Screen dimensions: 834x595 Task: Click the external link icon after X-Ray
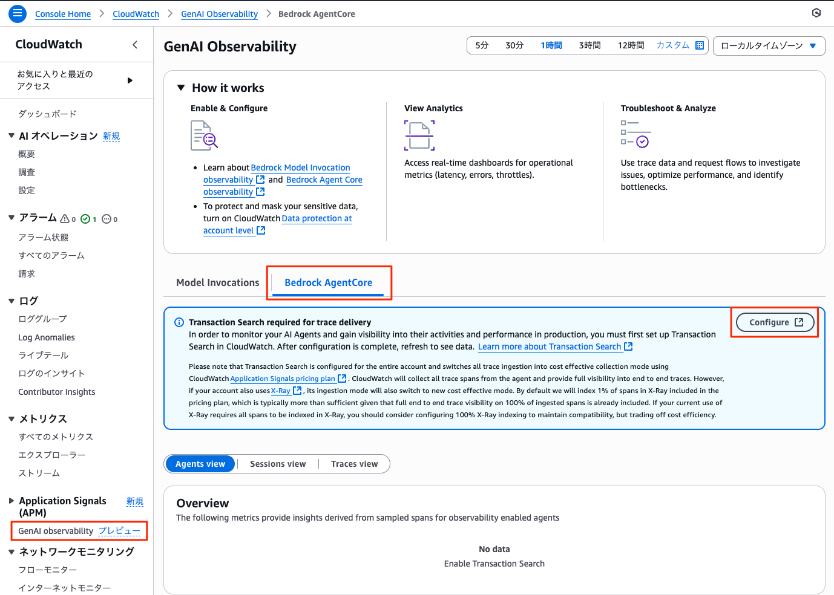pos(297,391)
